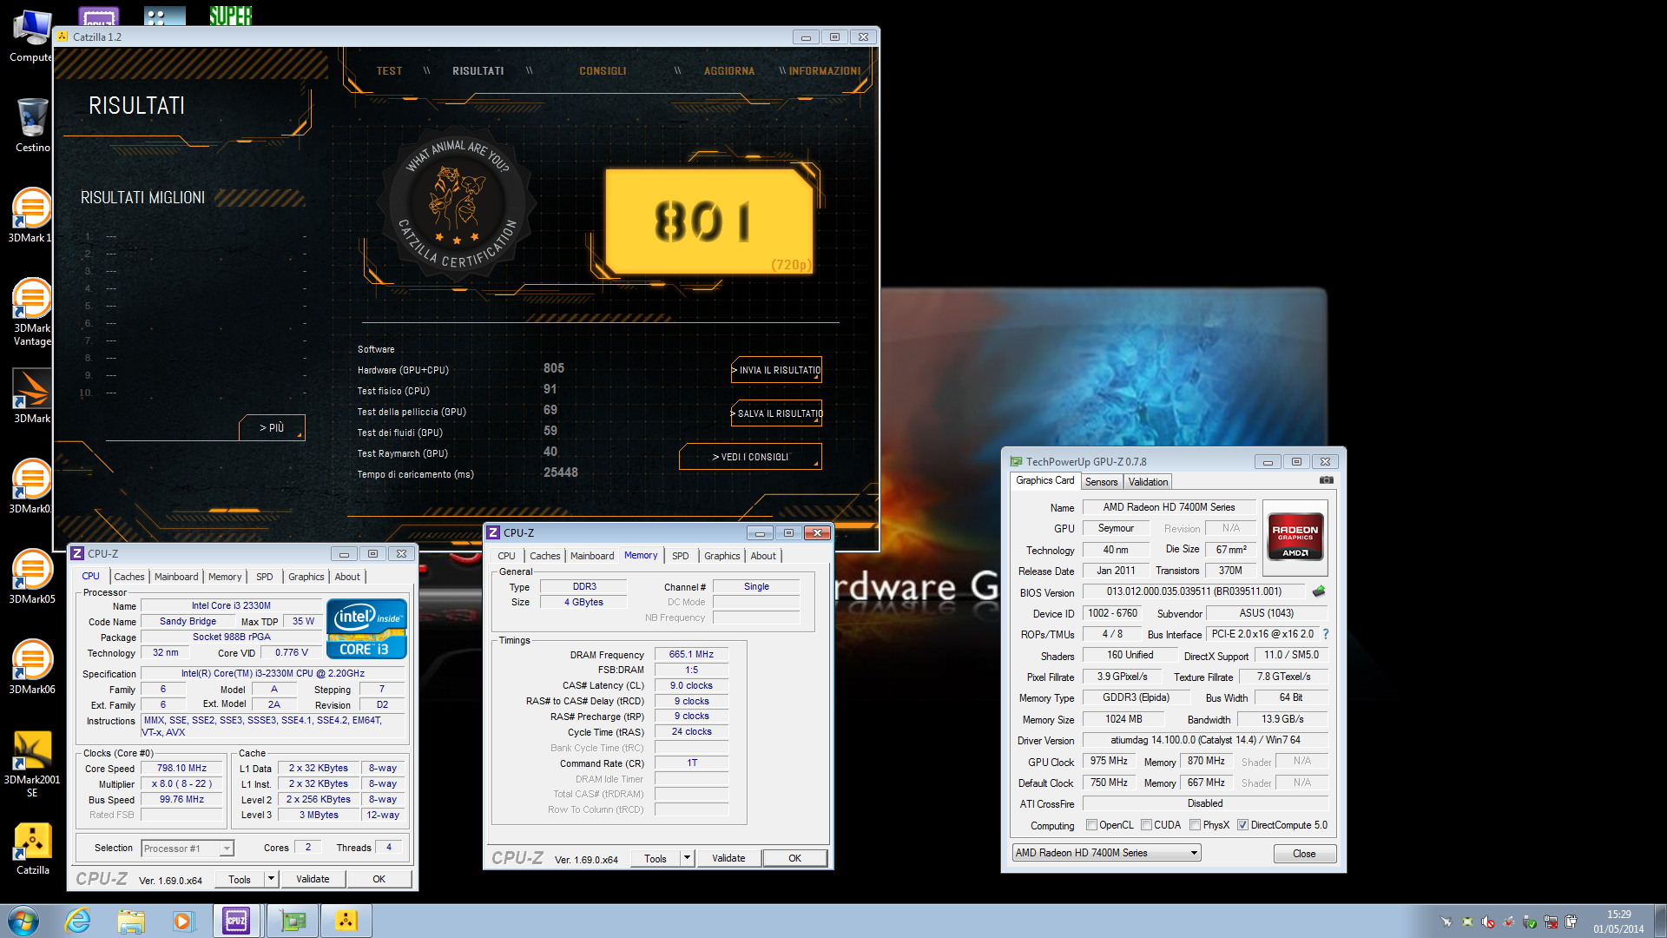Viewport: 1667px width, 938px height.
Task: Open the CONSIGLI menu in Catzilla
Action: click(x=603, y=71)
